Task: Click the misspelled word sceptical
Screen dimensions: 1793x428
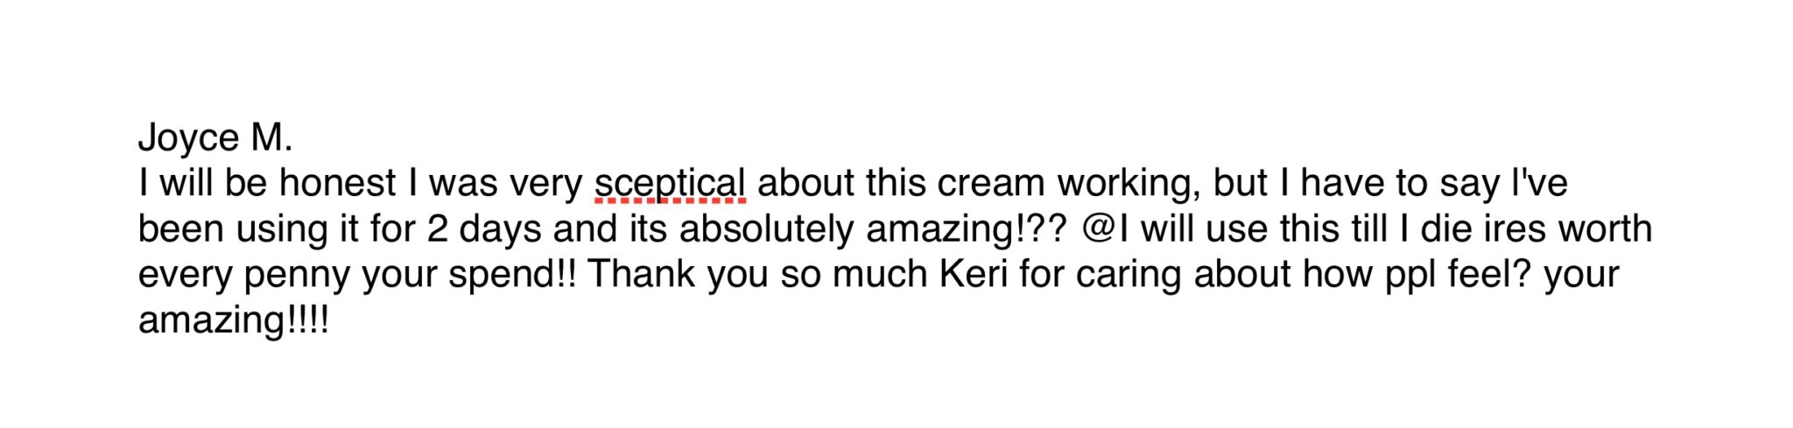Action: 670,184
